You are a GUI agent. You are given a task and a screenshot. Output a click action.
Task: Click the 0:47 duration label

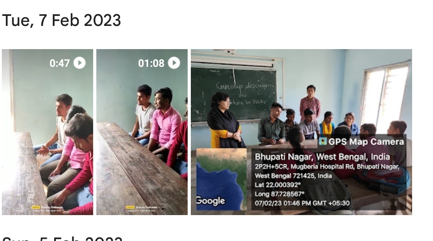[60, 63]
